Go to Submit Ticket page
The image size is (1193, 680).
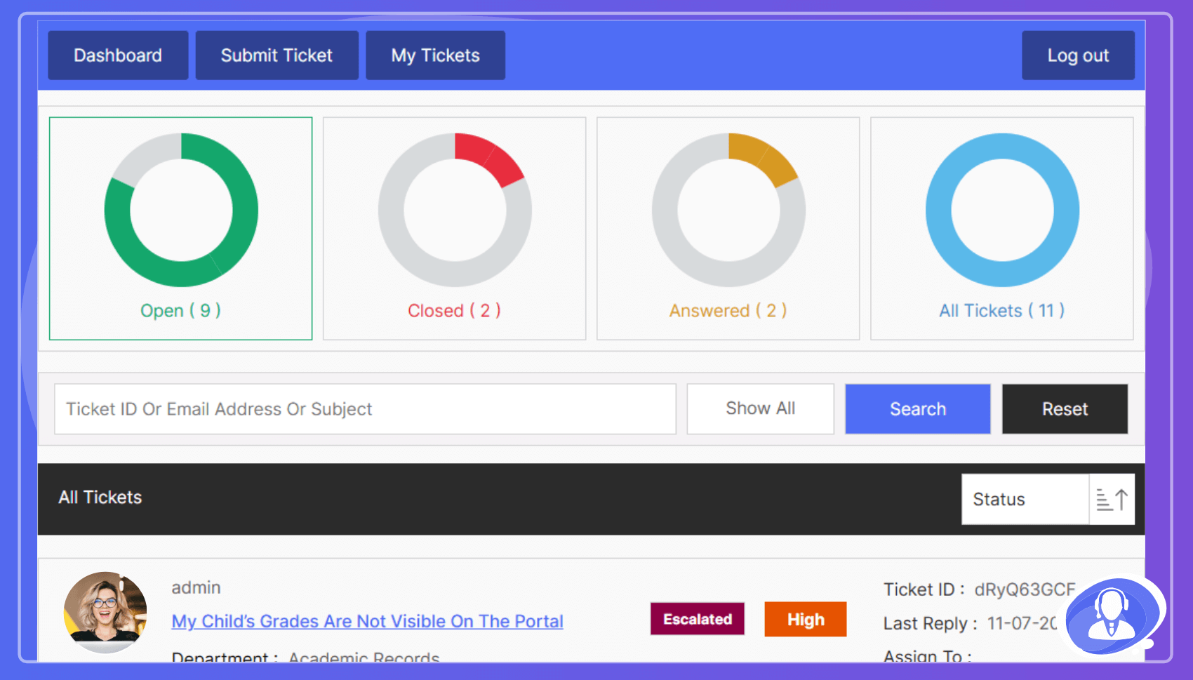click(x=276, y=55)
